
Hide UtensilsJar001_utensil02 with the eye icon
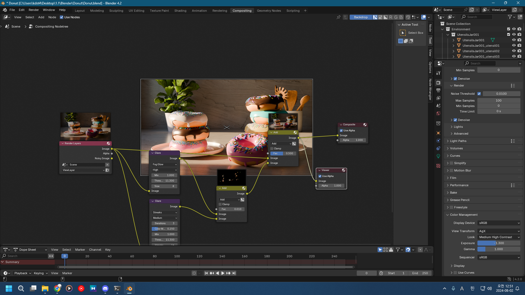click(514, 51)
